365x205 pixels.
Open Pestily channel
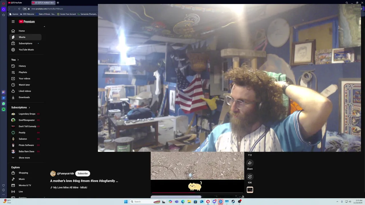[25, 133]
